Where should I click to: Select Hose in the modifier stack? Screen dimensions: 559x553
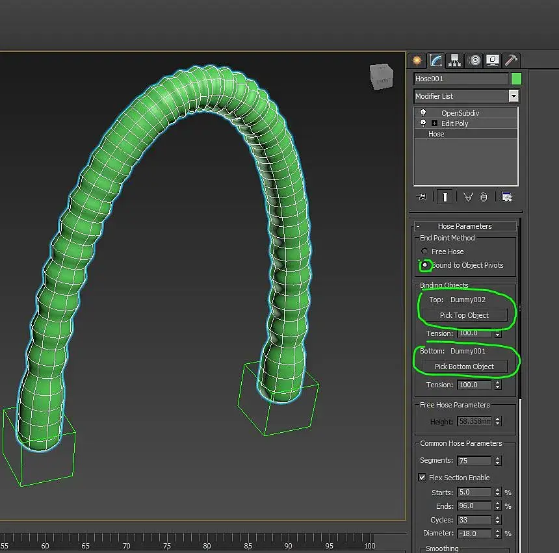437,134
